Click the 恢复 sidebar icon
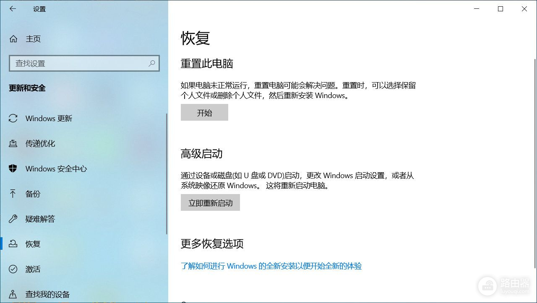537x303 pixels. pyautogui.click(x=13, y=244)
